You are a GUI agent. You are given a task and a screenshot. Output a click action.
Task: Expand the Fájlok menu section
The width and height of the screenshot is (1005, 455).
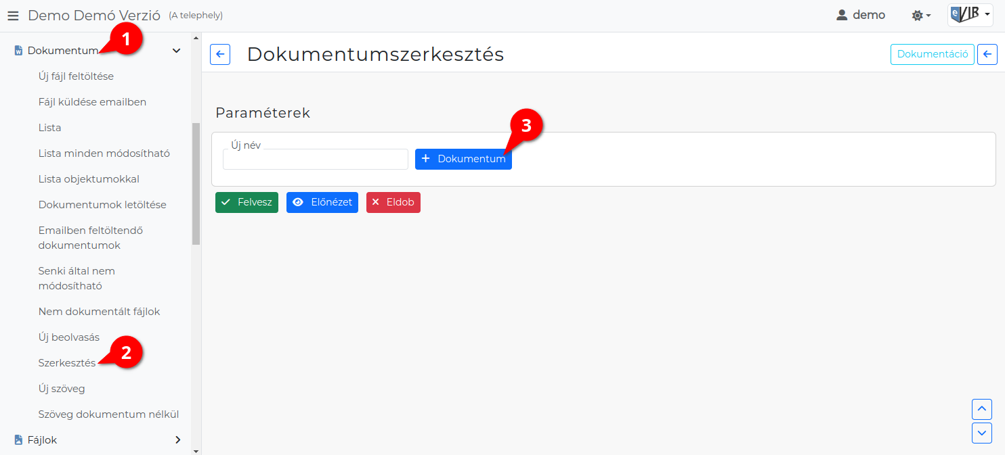click(x=177, y=440)
